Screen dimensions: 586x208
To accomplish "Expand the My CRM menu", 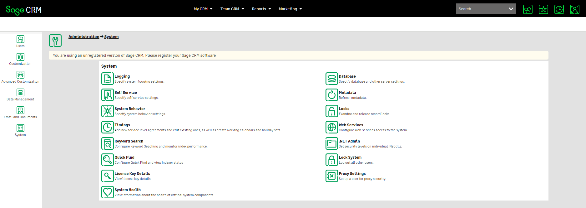I will 203,9.
